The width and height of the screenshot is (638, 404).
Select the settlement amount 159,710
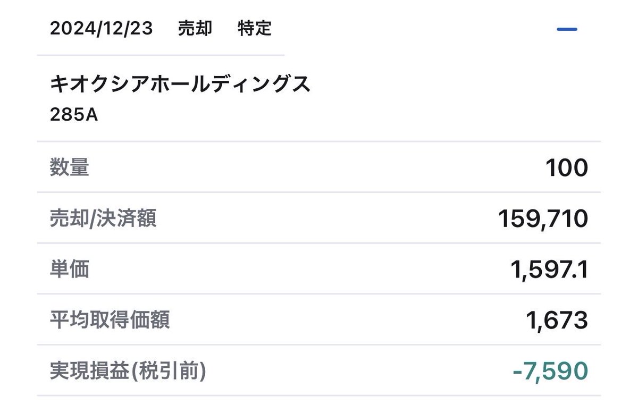543,218
